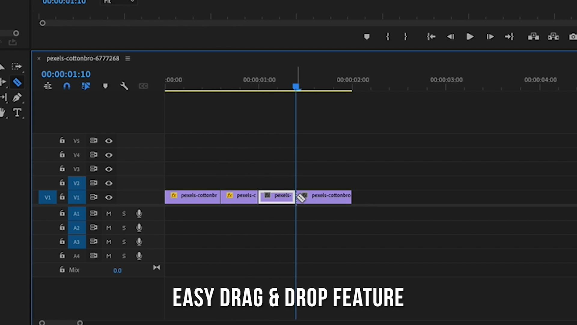Lock the Mix track
The width and height of the screenshot is (577, 325).
[x=62, y=269]
